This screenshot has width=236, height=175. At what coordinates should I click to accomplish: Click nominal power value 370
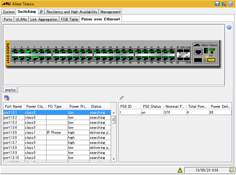coord(175,112)
